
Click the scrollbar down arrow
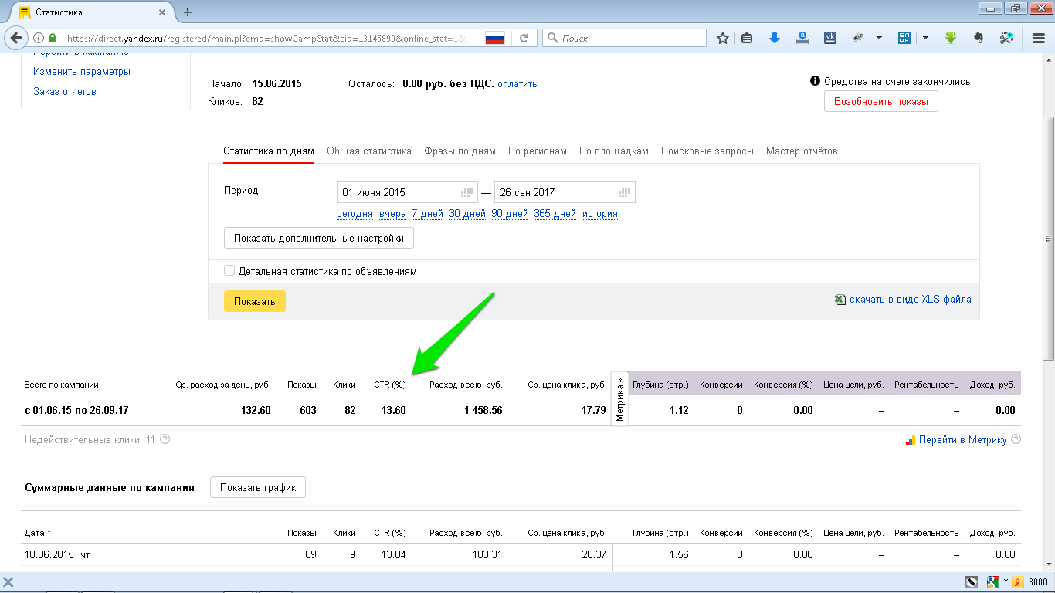(x=1048, y=565)
